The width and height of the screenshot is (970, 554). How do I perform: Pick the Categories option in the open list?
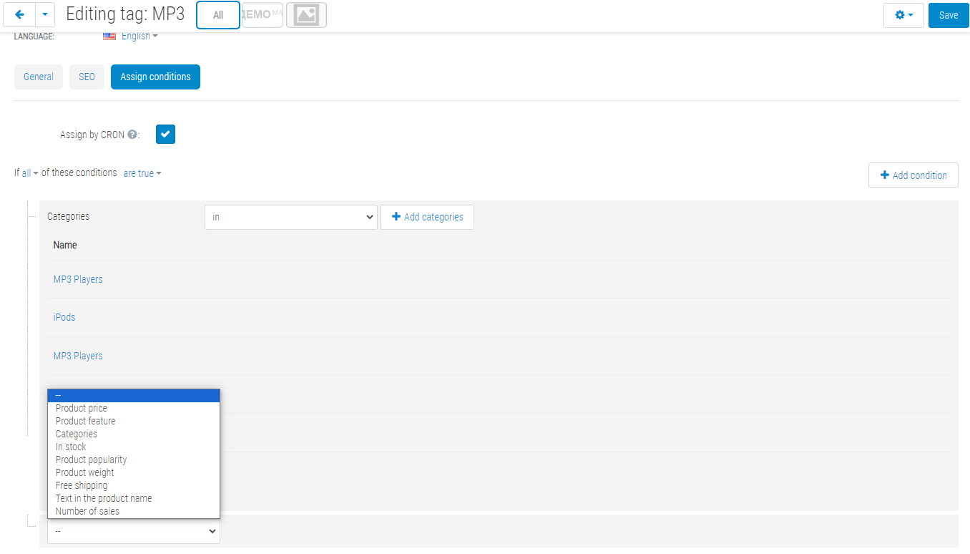[x=134, y=434]
